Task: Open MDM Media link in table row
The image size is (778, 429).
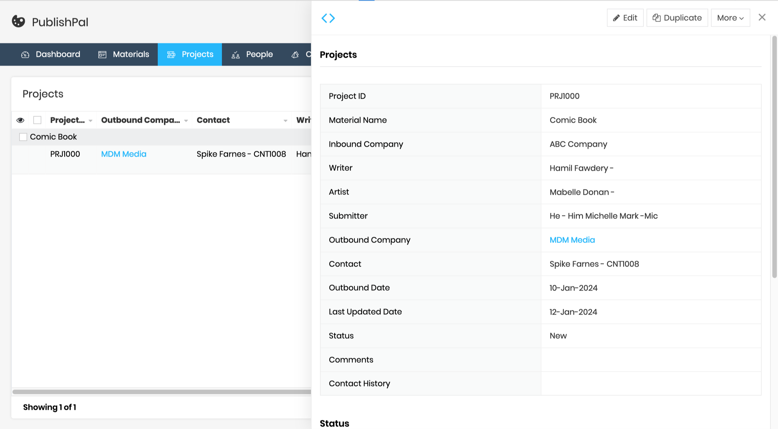Action: [x=124, y=154]
